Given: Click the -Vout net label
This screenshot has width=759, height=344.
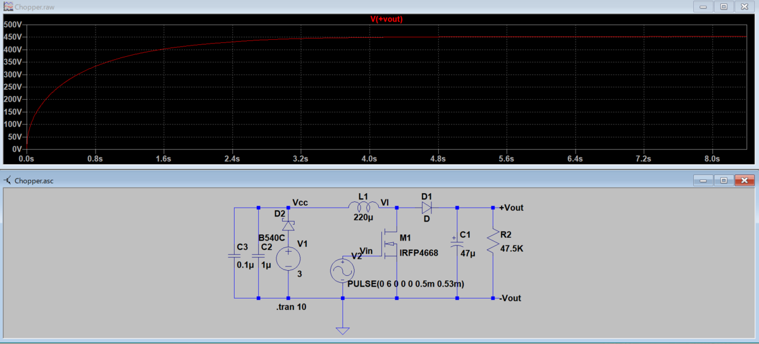Looking at the screenshot, I should click(x=510, y=298).
